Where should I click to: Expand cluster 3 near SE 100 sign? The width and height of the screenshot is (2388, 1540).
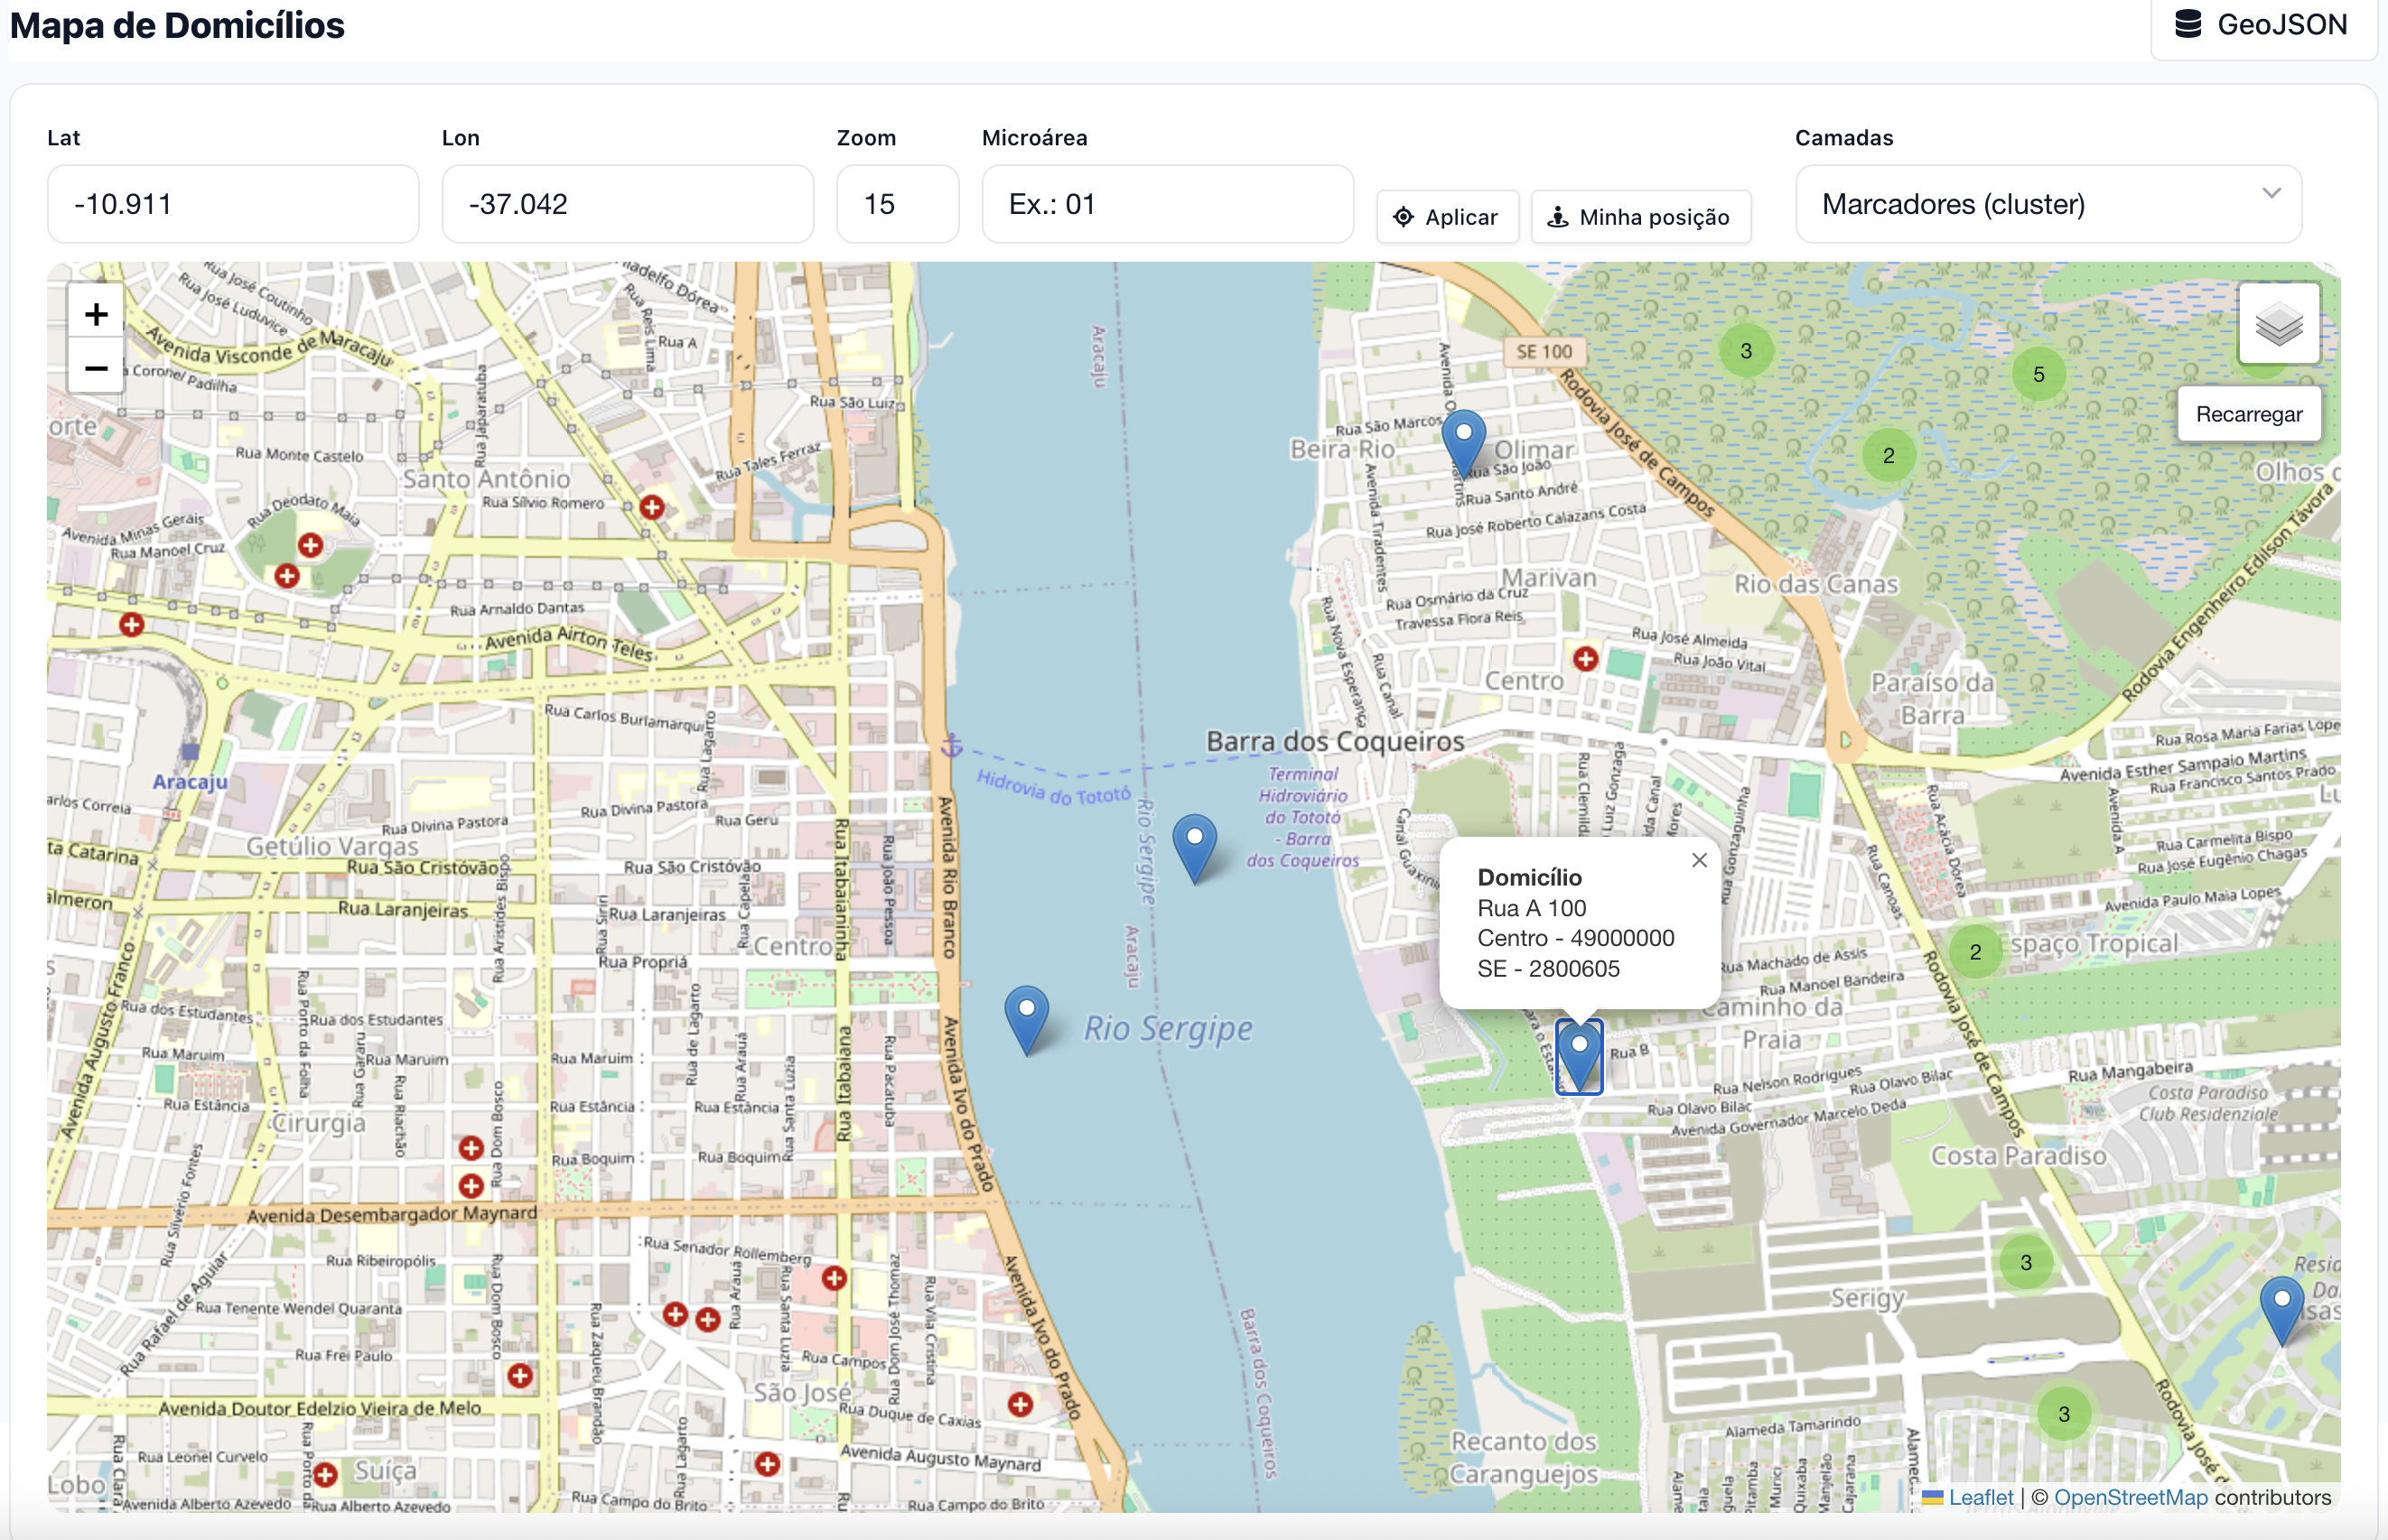(x=1746, y=351)
